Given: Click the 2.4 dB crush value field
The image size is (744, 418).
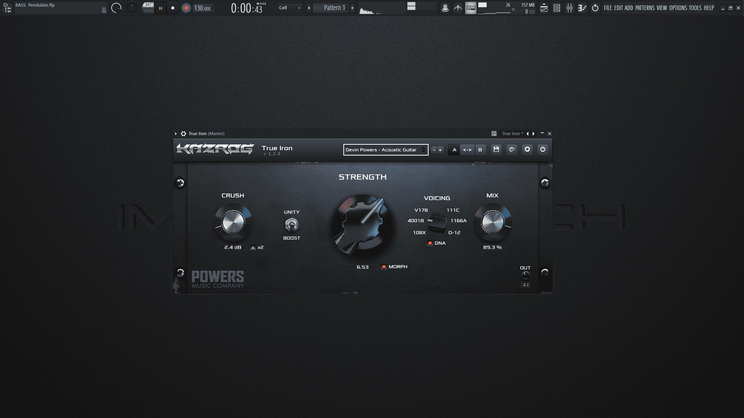Looking at the screenshot, I should pos(232,247).
